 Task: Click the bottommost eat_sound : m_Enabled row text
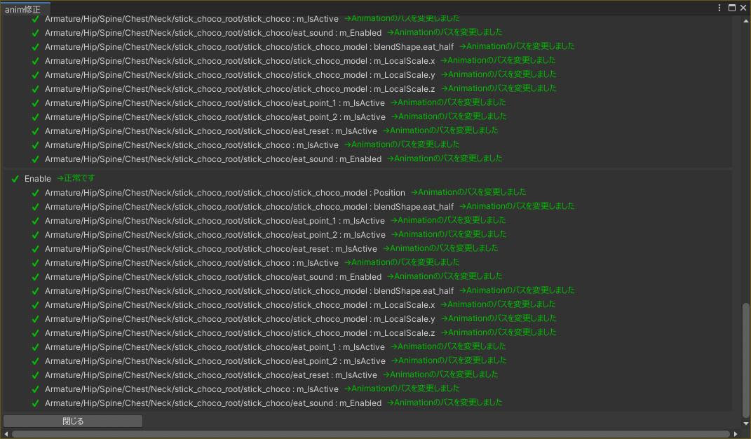[213, 403]
